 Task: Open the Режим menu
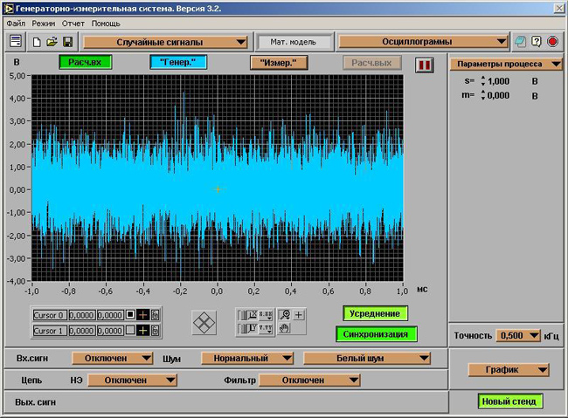pos(44,24)
